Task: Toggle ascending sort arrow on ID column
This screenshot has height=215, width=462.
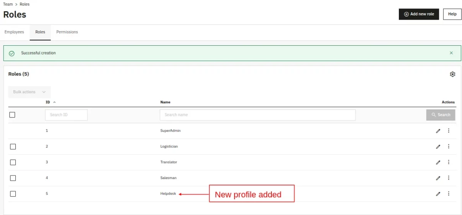Action: tap(54, 102)
